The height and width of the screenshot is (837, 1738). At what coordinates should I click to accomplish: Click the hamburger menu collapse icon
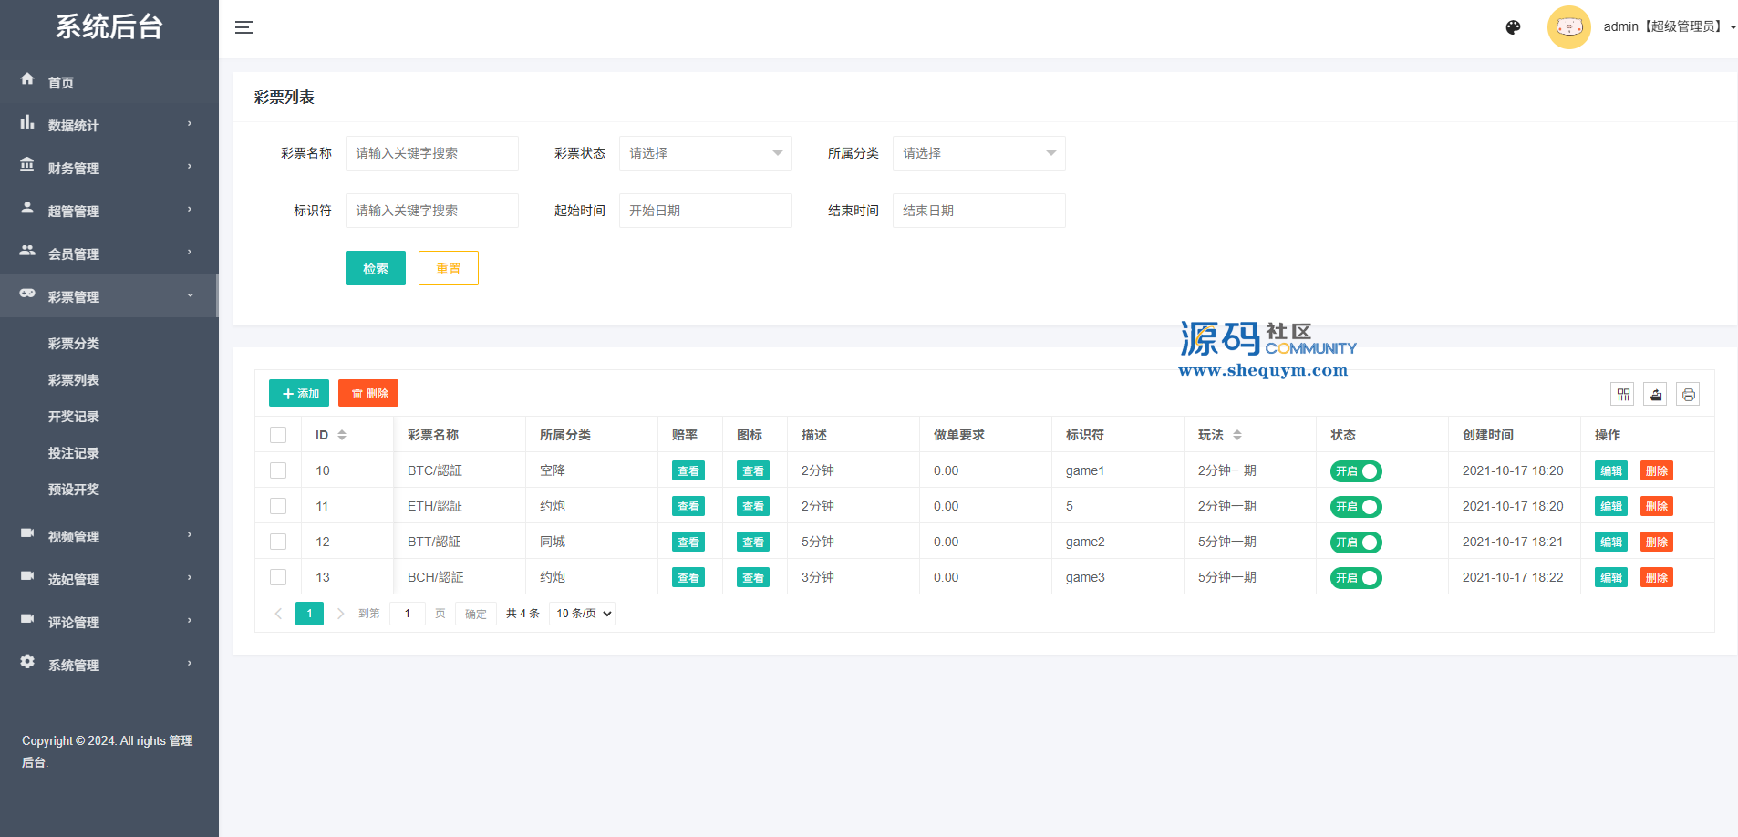point(244,27)
